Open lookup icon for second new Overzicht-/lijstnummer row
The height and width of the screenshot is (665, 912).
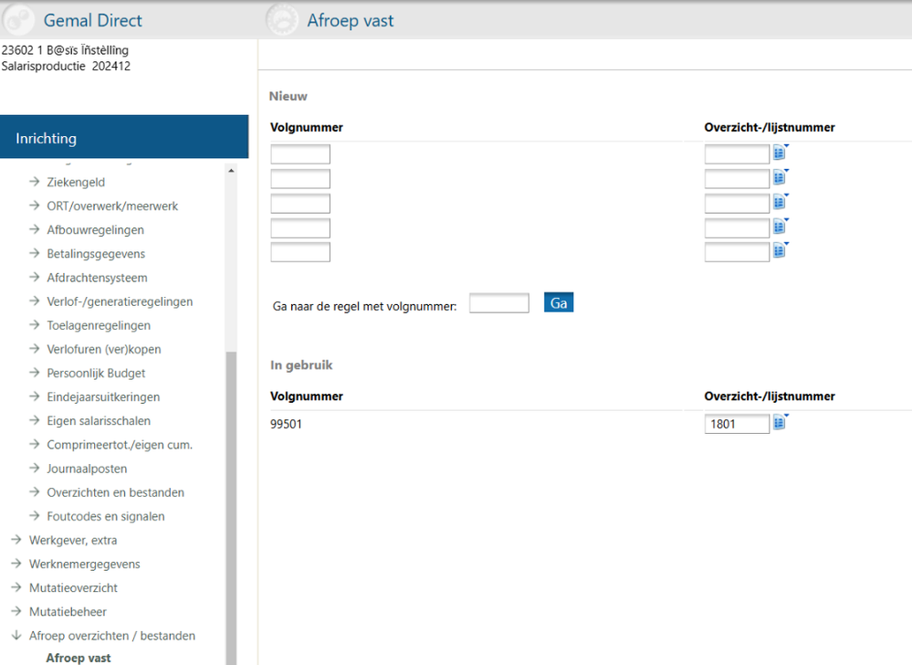coord(780,177)
